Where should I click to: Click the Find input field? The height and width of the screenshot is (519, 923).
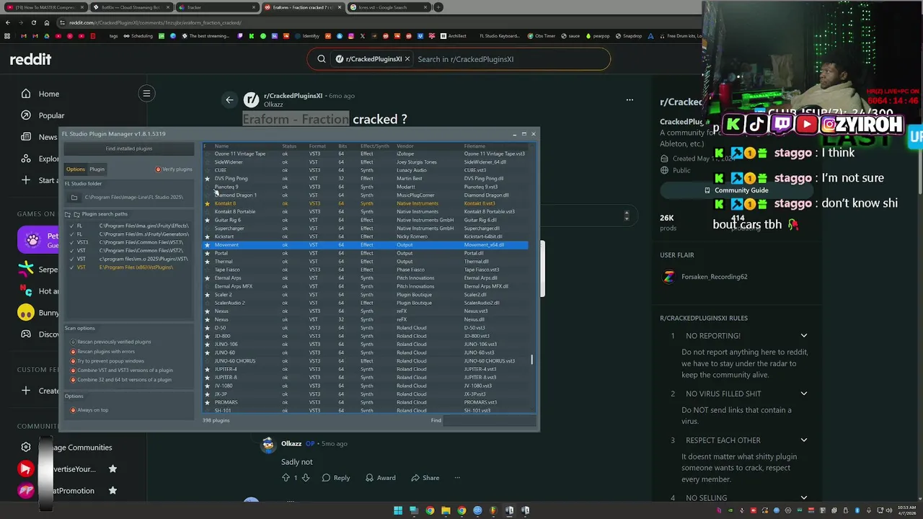pyautogui.click(x=490, y=420)
